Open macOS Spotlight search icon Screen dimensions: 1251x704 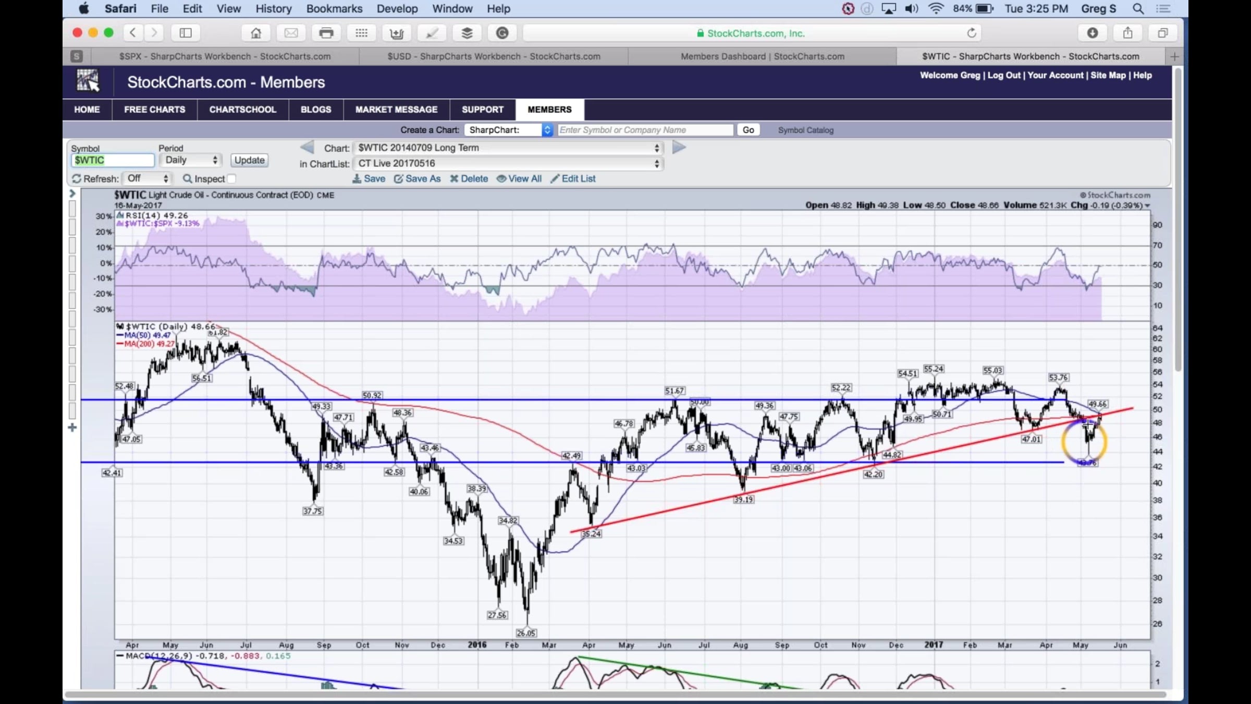1138,9
